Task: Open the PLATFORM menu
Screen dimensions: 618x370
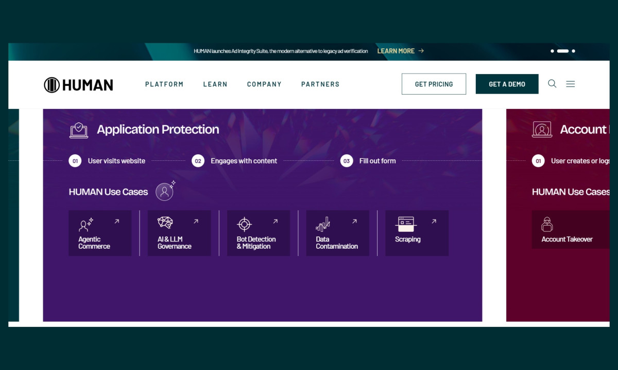Action: pos(164,84)
